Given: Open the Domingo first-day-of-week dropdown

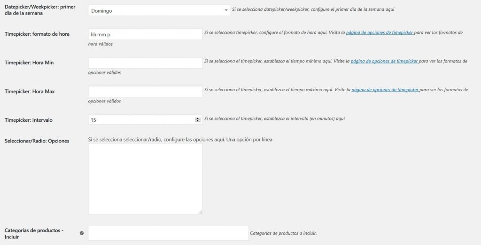Looking at the screenshot, I should click(159, 10).
